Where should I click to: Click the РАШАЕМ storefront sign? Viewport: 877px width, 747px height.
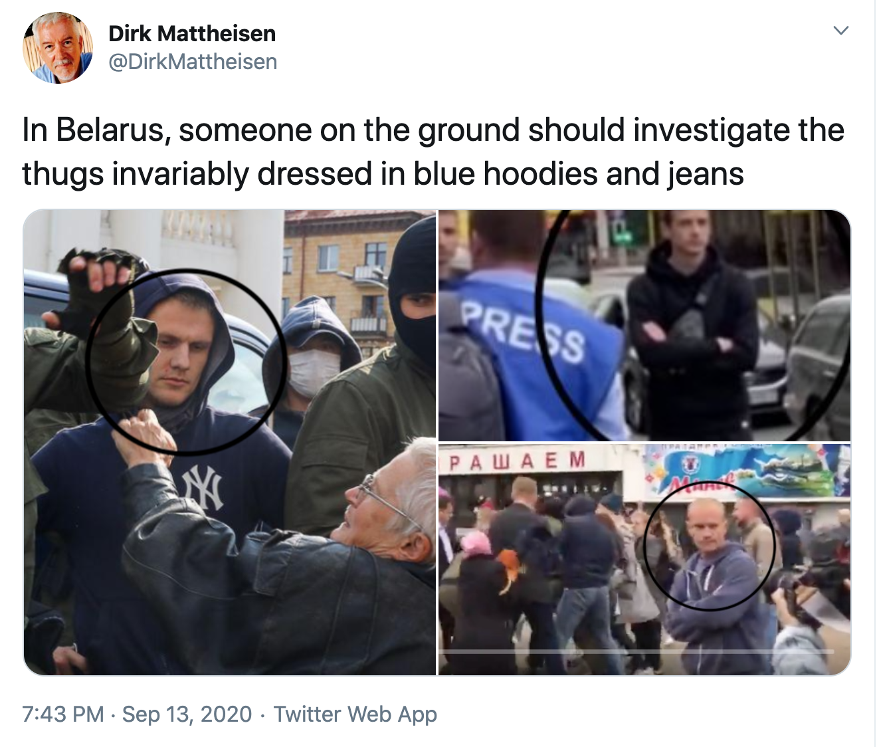coord(516,461)
